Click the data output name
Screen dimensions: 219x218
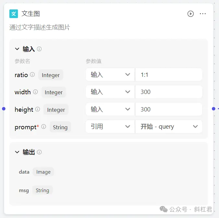(x=24, y=172)
